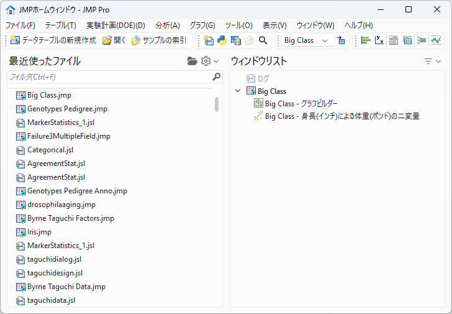Select Big Class - グラフビルダー window entry
This screenshot has width=452, height=314.
pos(301,103)
